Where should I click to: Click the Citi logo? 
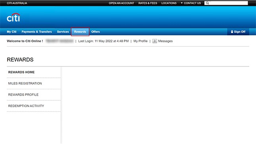13,17
